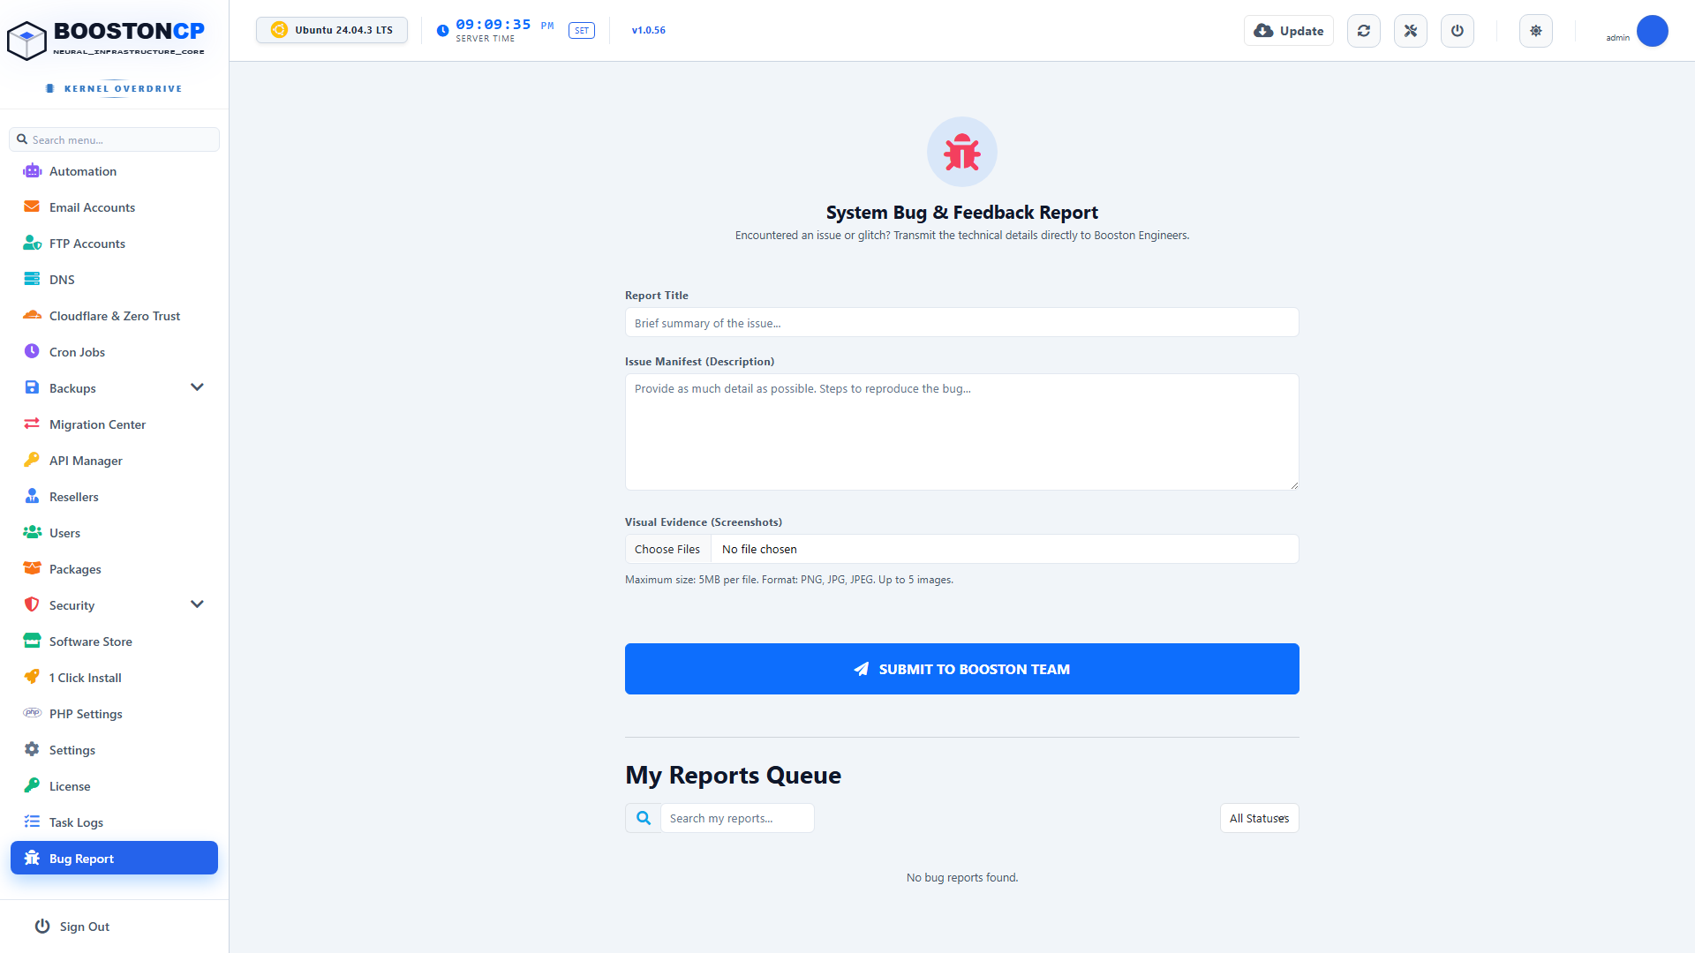The width and height of the screenshot is (1695, 953).
Task: Go to FTP Accounts
Action: tap(114, 244)
